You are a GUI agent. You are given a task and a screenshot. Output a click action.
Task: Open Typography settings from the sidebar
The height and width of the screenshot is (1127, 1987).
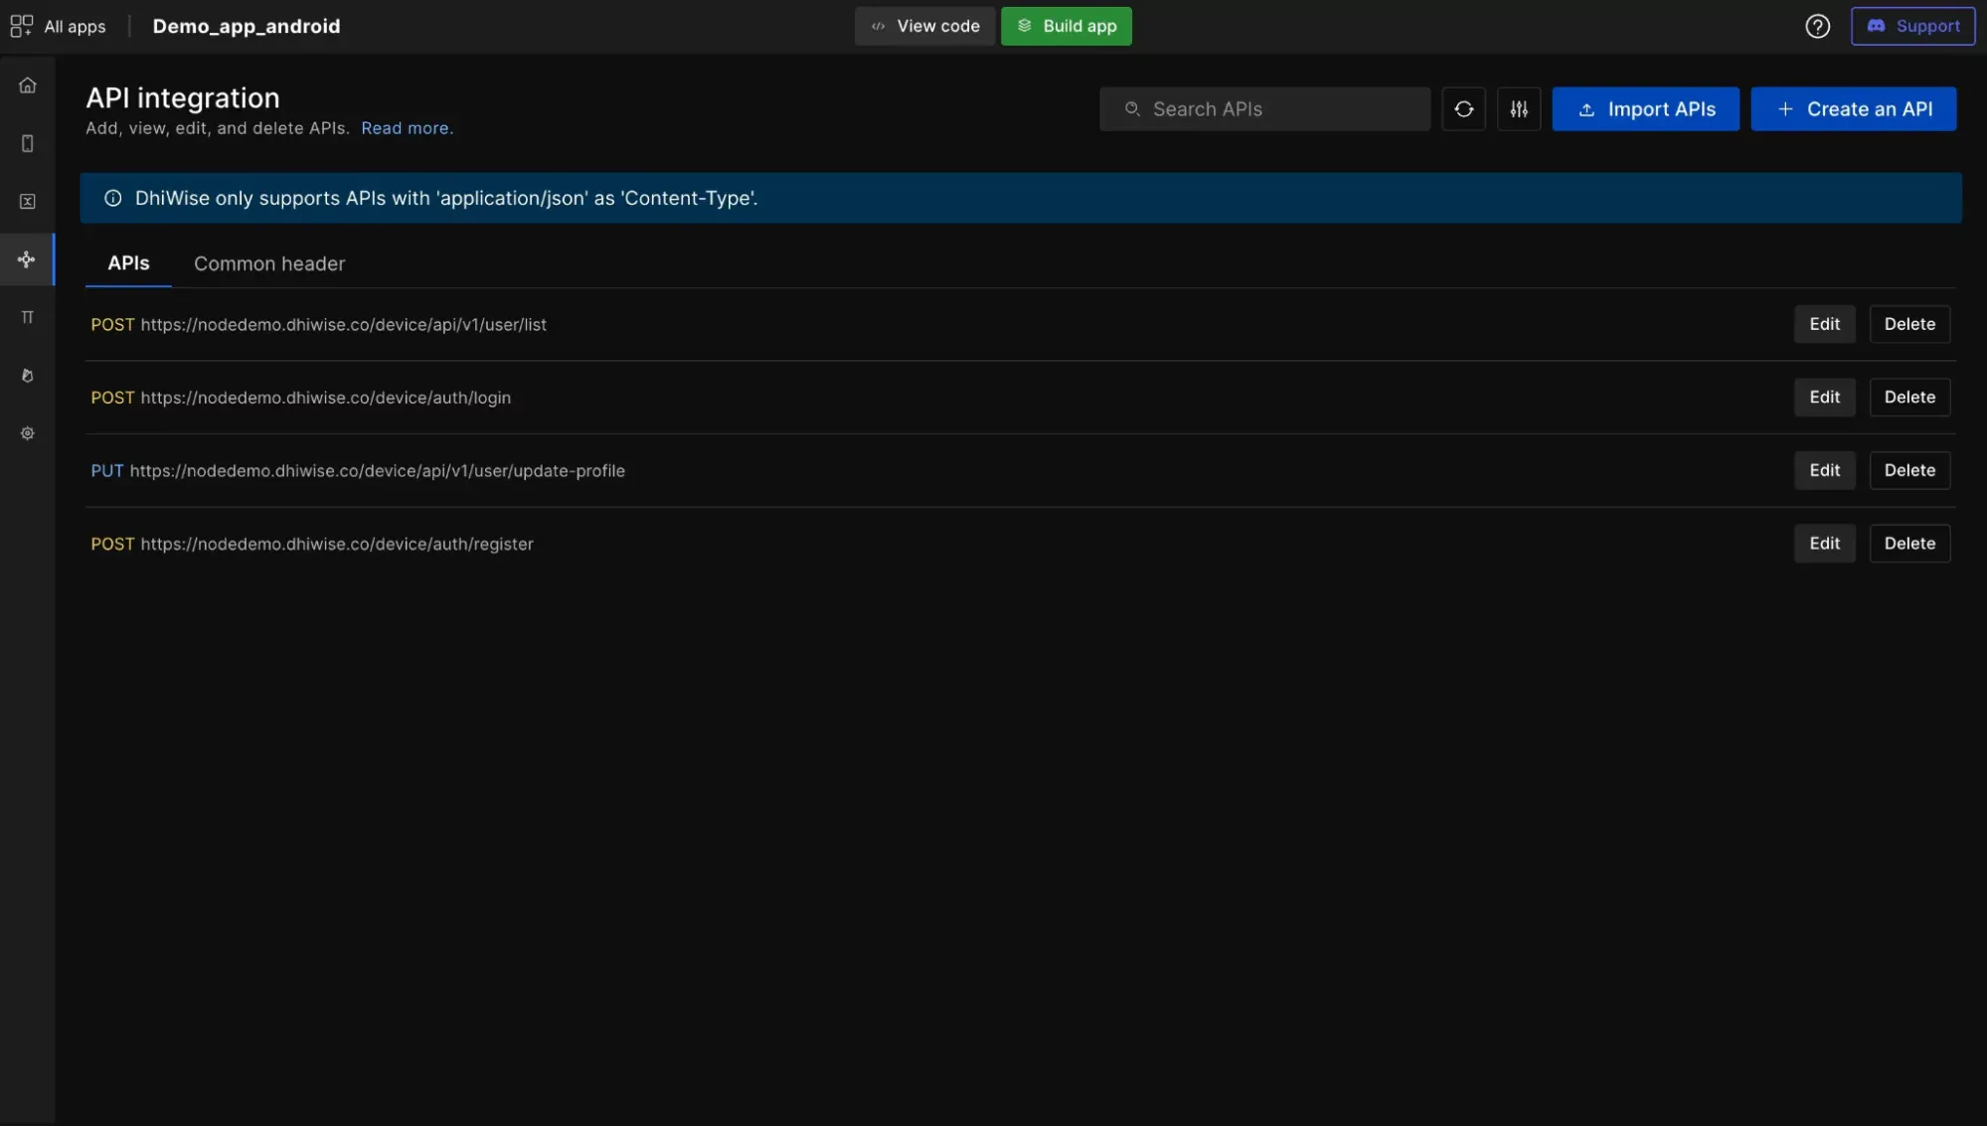[x=27, y=317]
